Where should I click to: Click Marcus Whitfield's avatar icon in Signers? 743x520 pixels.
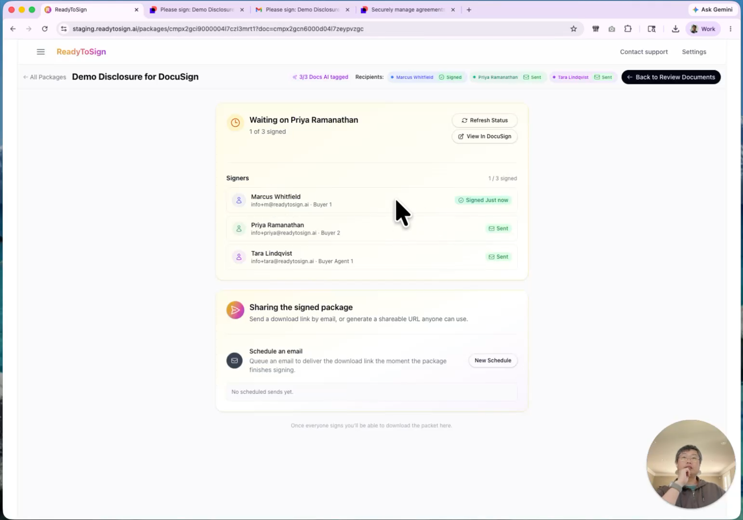coord(239,200)
